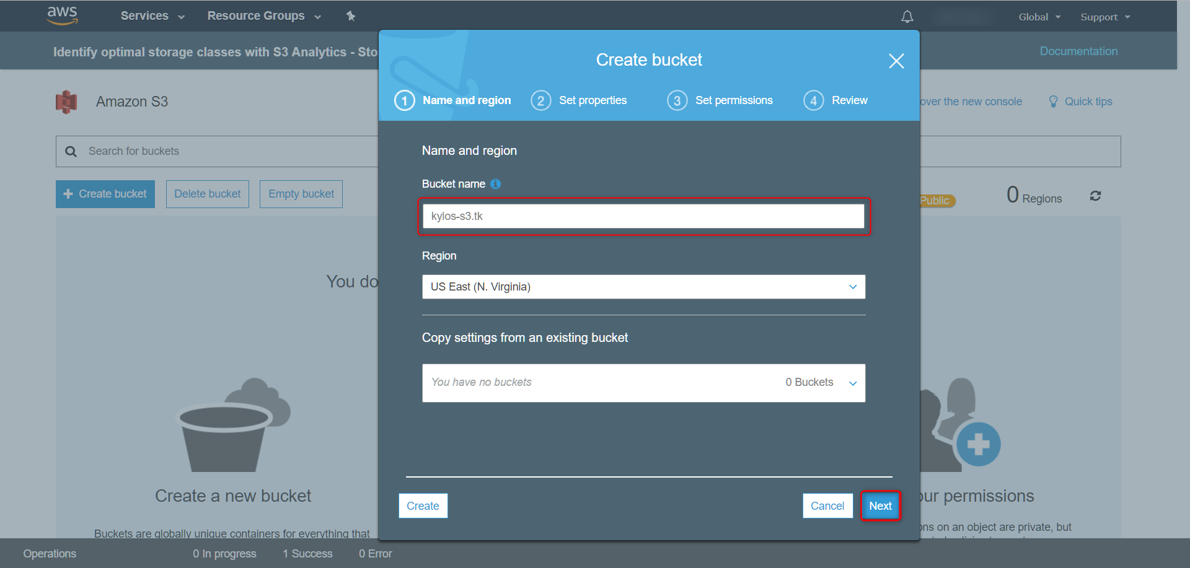Click the step 3 circle icon

pos(677,100)
